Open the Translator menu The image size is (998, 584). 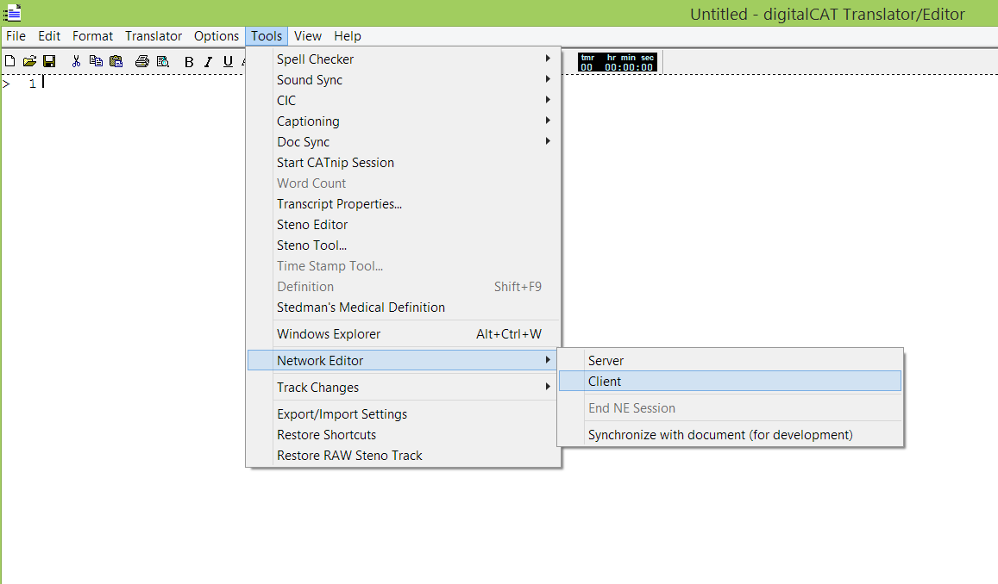point(154,36)
